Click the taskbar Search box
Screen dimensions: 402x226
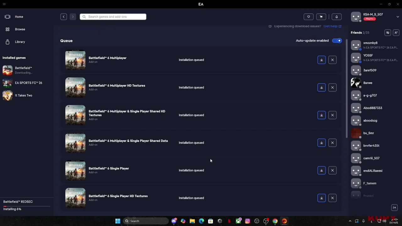pyautogui.click(x=146, y=221)
